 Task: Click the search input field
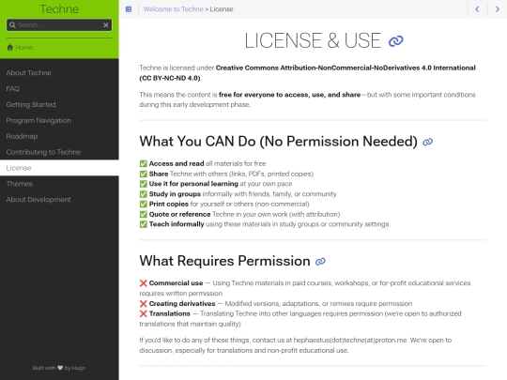point(59,25)
